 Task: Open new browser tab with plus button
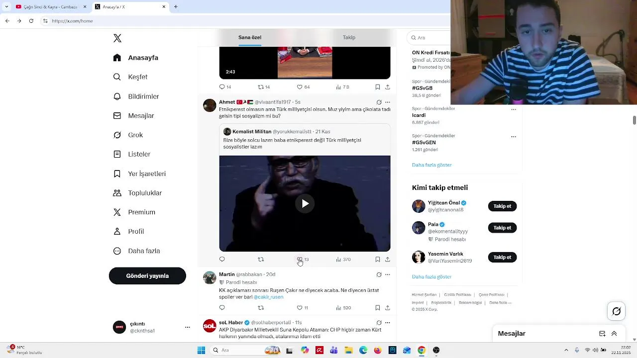point(176,7)
